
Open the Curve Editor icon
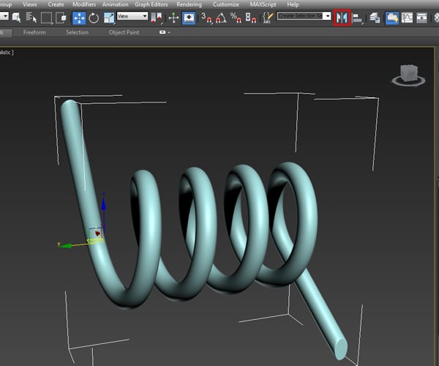click(408, 18)
